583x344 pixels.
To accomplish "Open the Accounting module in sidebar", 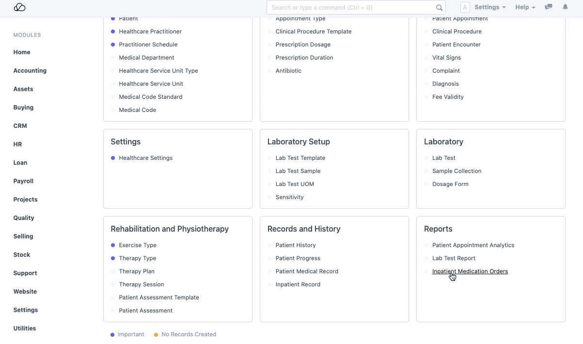I will [30, 71].
